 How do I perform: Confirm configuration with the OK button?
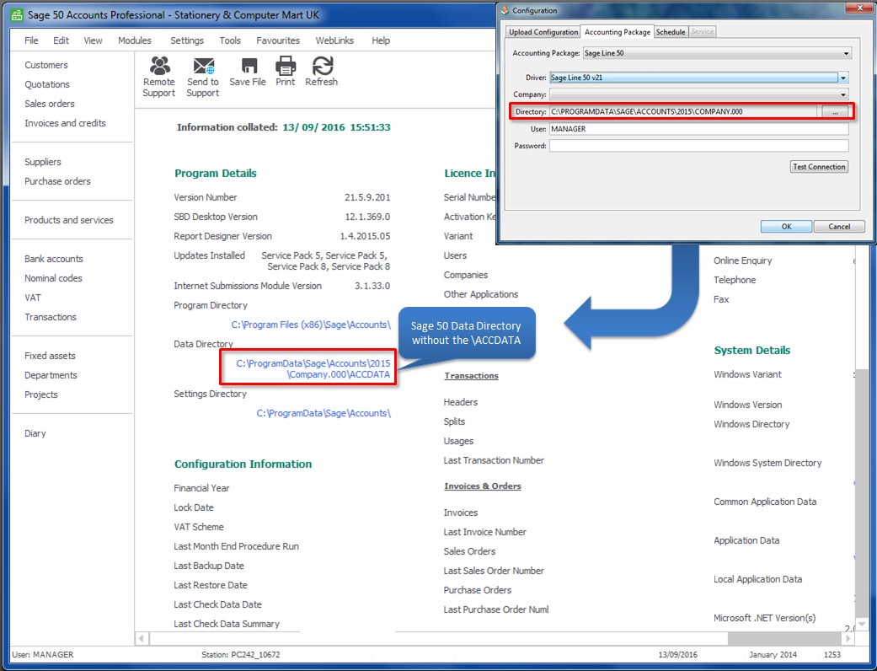(x=785, y=227)
